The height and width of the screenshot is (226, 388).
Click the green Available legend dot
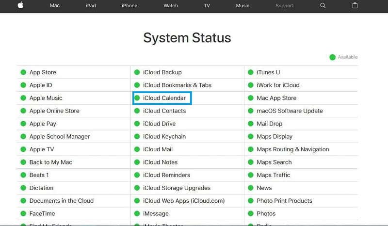[x=332, y=57]
